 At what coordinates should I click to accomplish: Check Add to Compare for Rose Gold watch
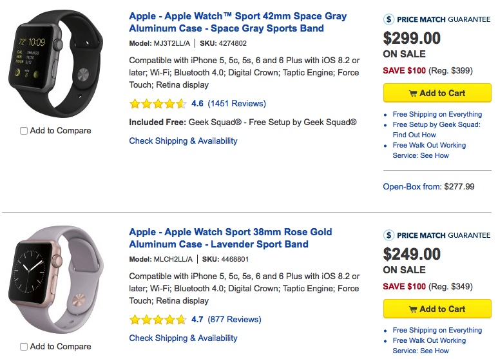(x=24, y=347)
